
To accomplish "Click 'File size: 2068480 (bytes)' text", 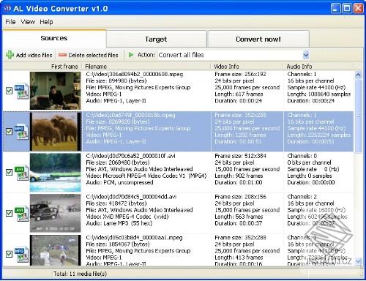I will [x=118, y=162].
